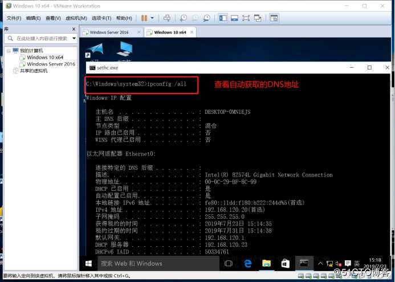
Task: Click the paper plane shortcut desktop icon
Action: coord(95,50)
